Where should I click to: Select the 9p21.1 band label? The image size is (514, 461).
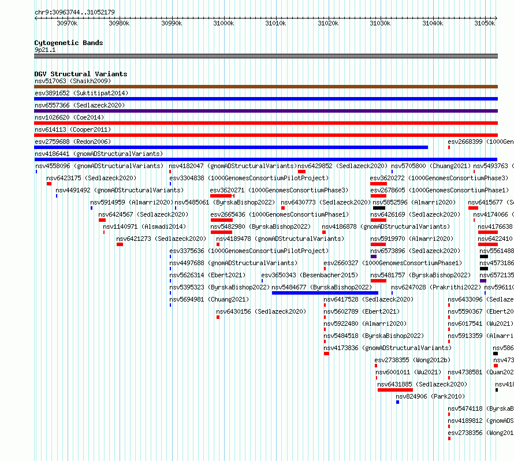(x=45, y=50)
